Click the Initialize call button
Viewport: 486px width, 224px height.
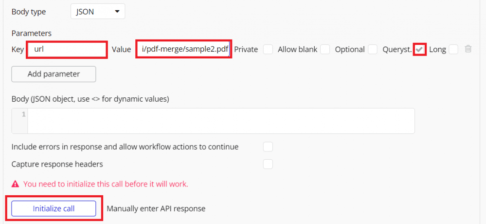coord(54,208)
